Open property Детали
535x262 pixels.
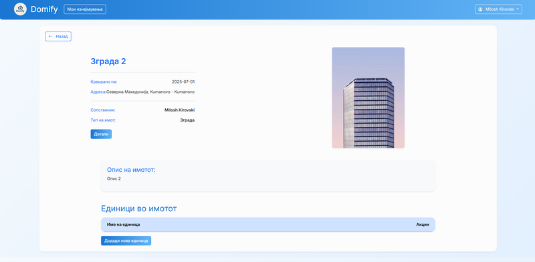coord(101,134)
